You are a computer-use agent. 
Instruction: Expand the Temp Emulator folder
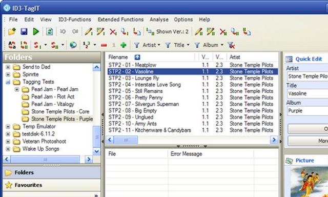tap(8, 127)
